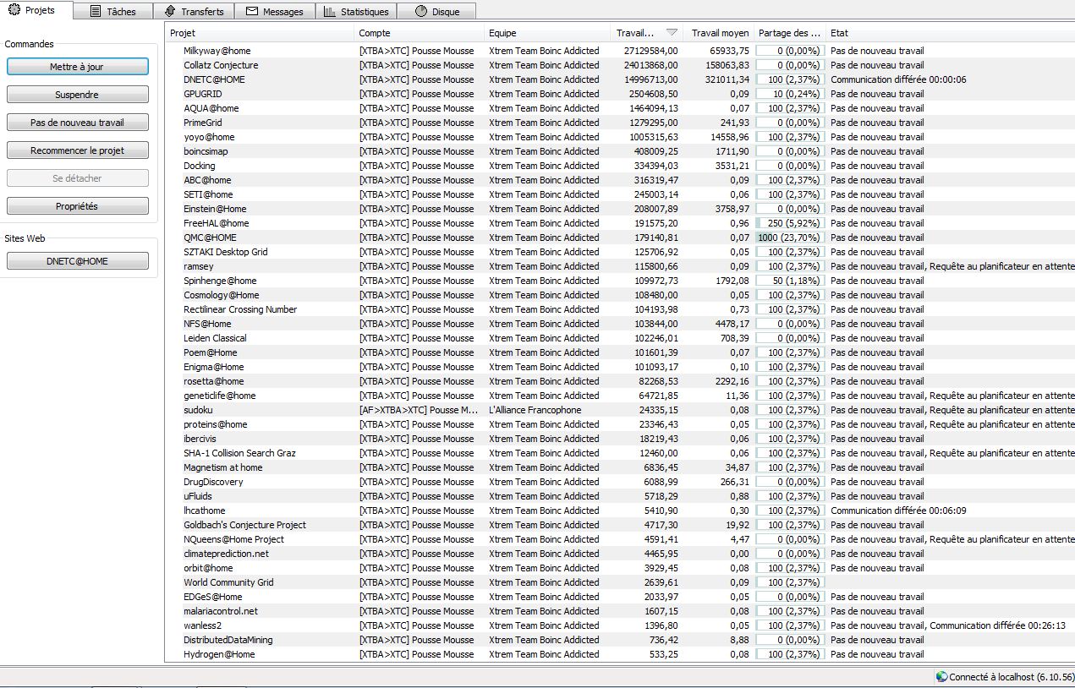Open the Messages tab
The width and height of the screenshot is (1075, 688).
point(274,11)
